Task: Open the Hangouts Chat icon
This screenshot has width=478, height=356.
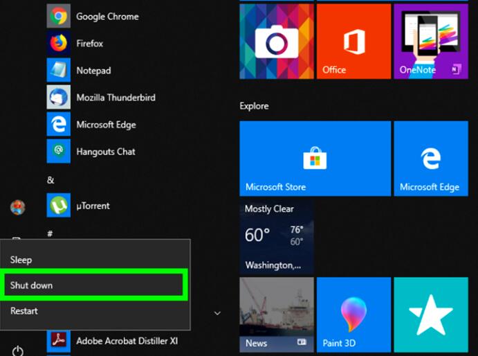Action: [x=59, y=151]
